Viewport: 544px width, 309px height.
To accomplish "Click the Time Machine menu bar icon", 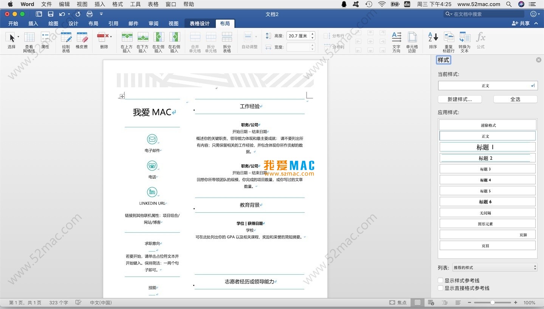I will (x=369, y=4).
